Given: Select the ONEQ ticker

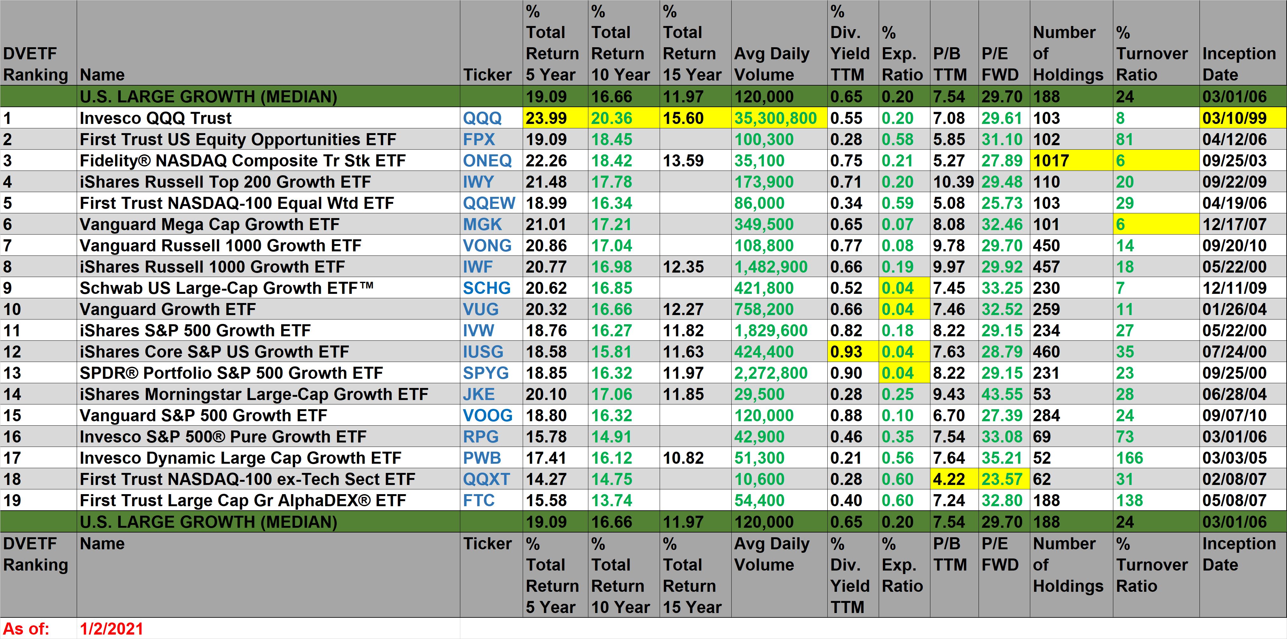Looking at the screenshot, I should tap(487, 161).
